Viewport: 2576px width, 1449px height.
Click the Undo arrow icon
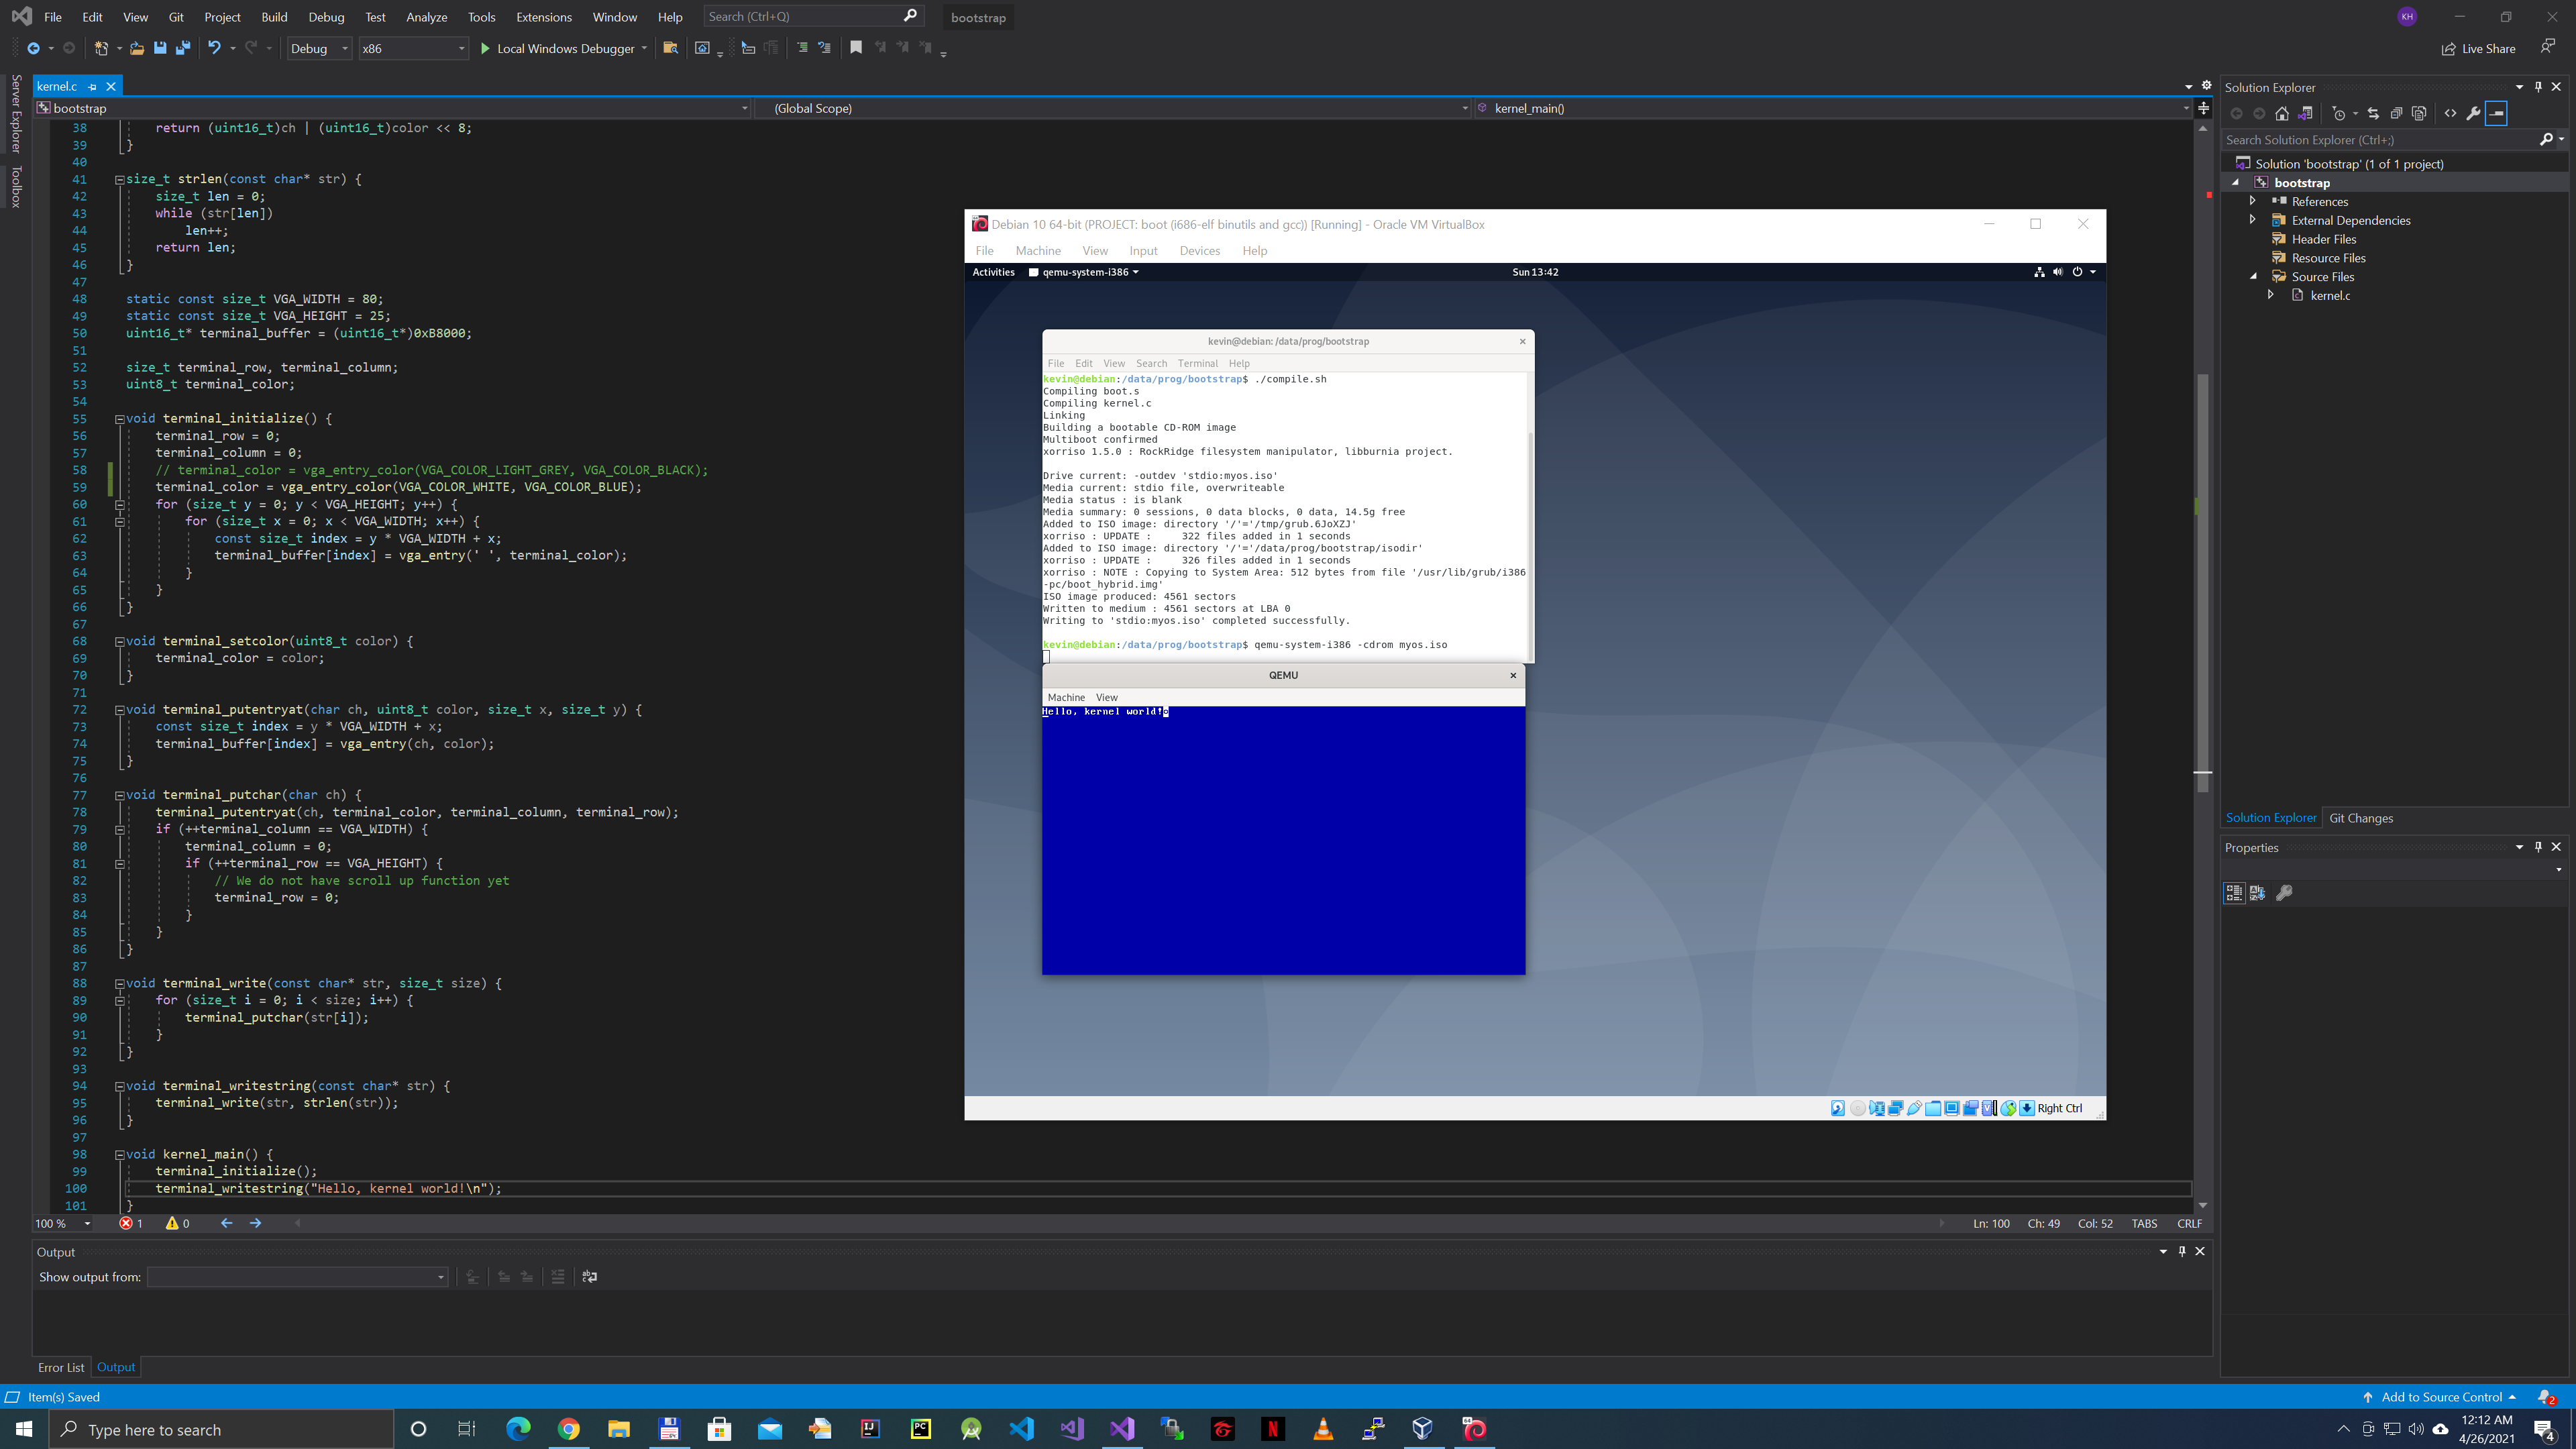tap(213, 48)
